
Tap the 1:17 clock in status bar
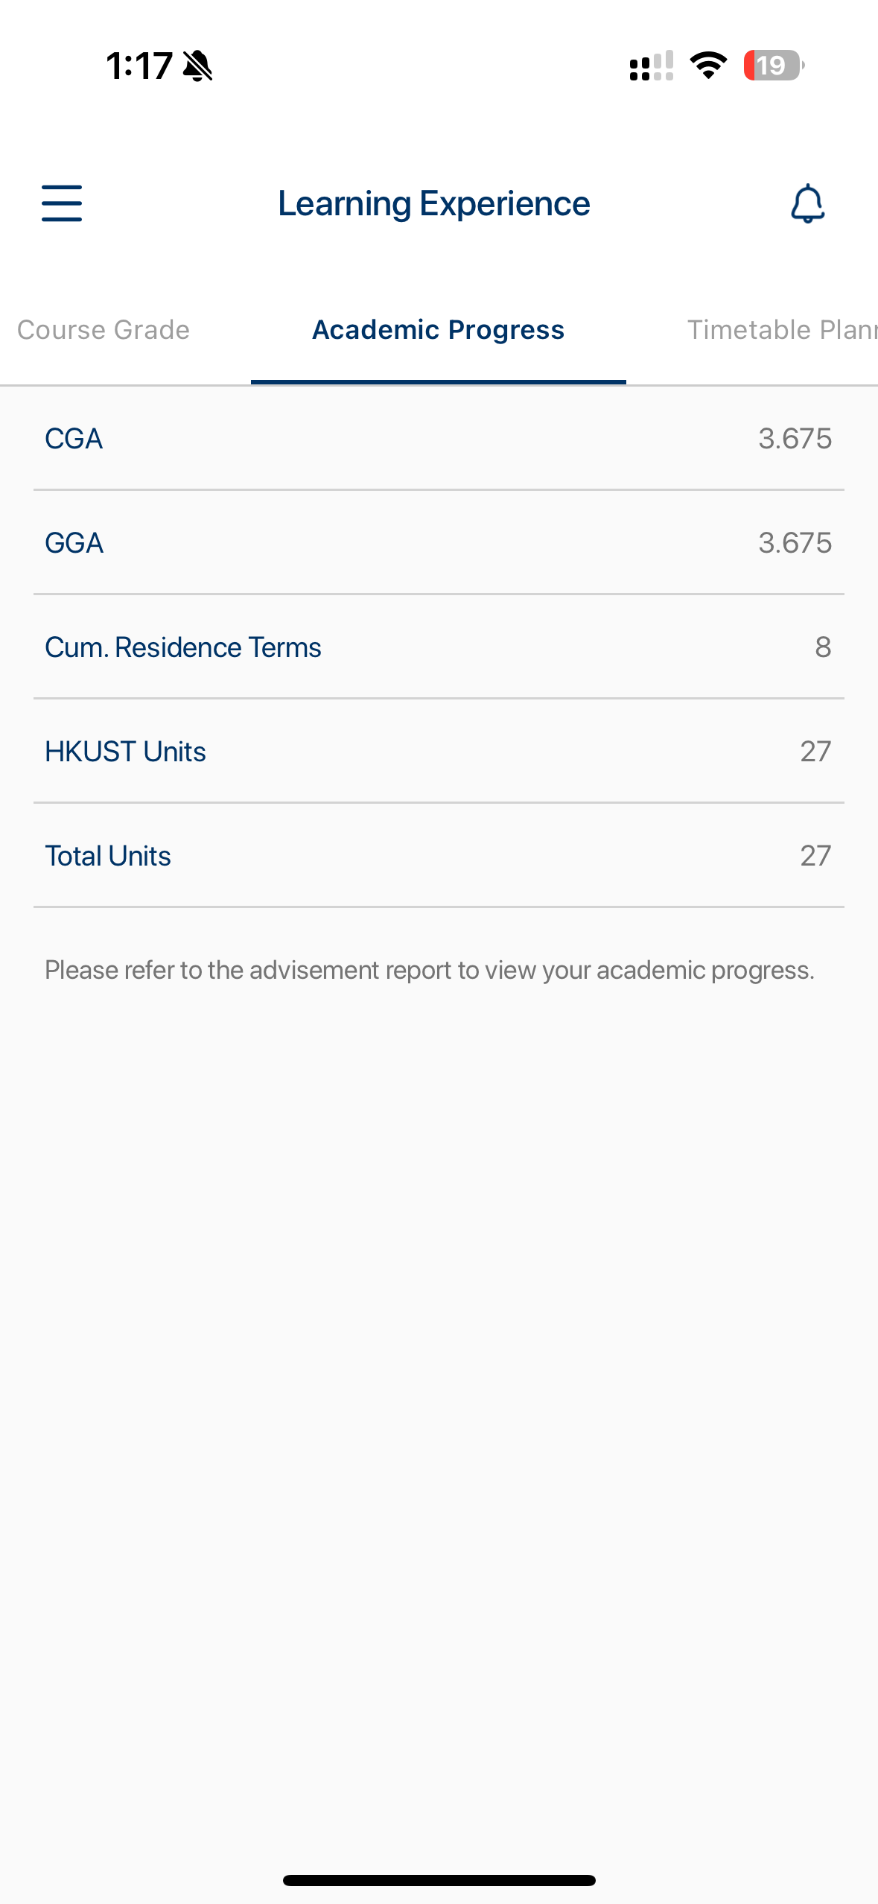click(139, 66)
